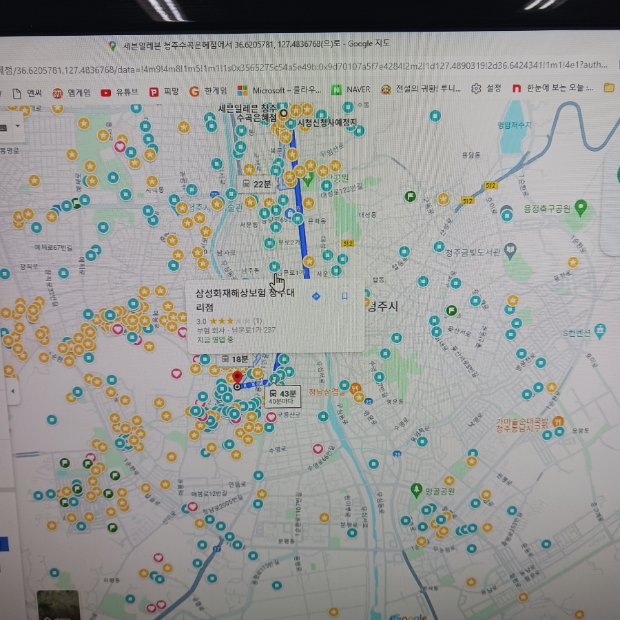Click the 구룡산로 road label
Viewport: 620px width, 620px height.
(x=288, y=415)
